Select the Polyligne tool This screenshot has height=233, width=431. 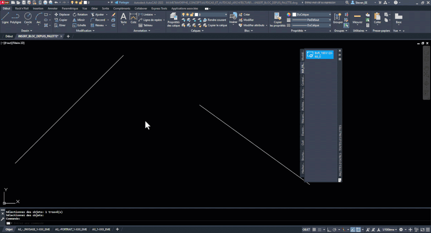pos(16,18)
